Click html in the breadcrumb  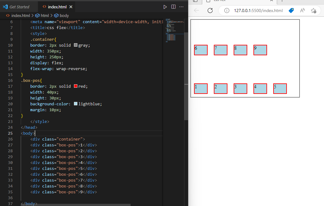coord(45,16)
